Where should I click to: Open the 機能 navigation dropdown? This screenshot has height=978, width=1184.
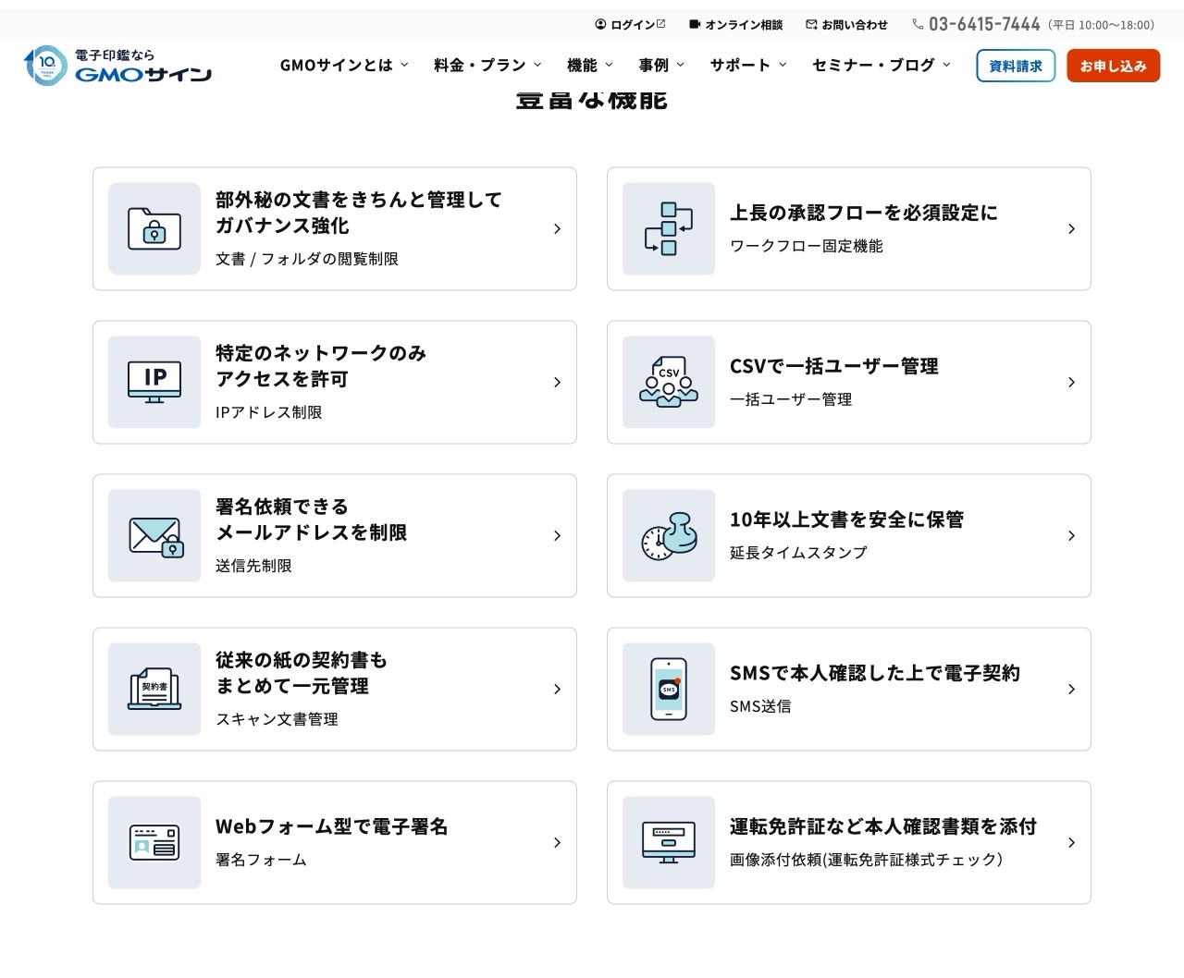click(x=589, y=65)
